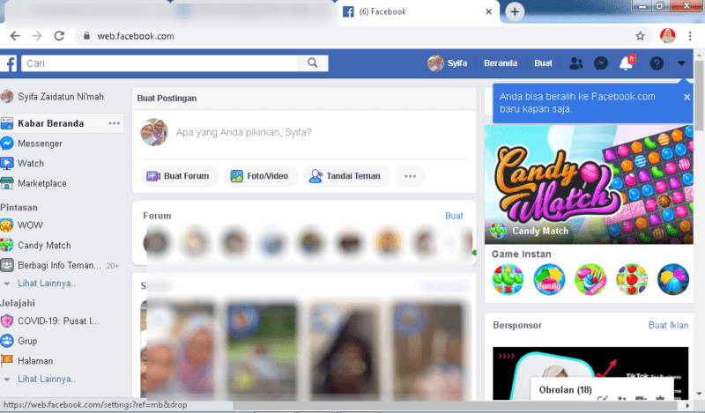The height and width of the screenshot is (413, 705).
Task: Open the first story thumbnail
Action: [179, 350]
